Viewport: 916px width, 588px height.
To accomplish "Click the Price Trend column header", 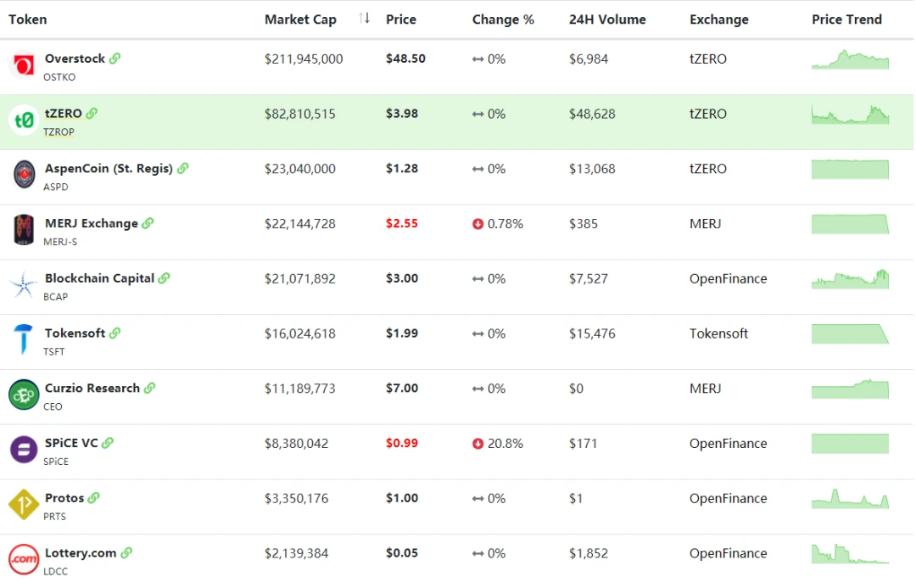I will point(846,20).
